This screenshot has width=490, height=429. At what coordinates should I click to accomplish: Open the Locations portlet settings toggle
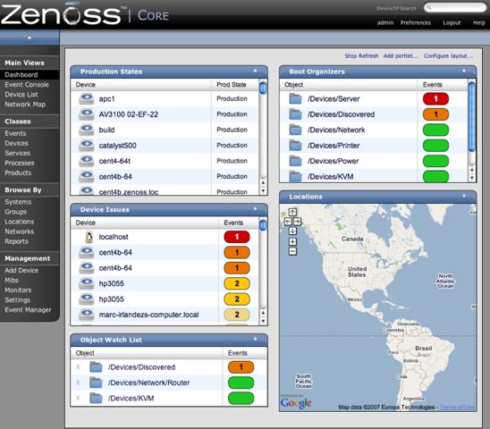(464, 196)
